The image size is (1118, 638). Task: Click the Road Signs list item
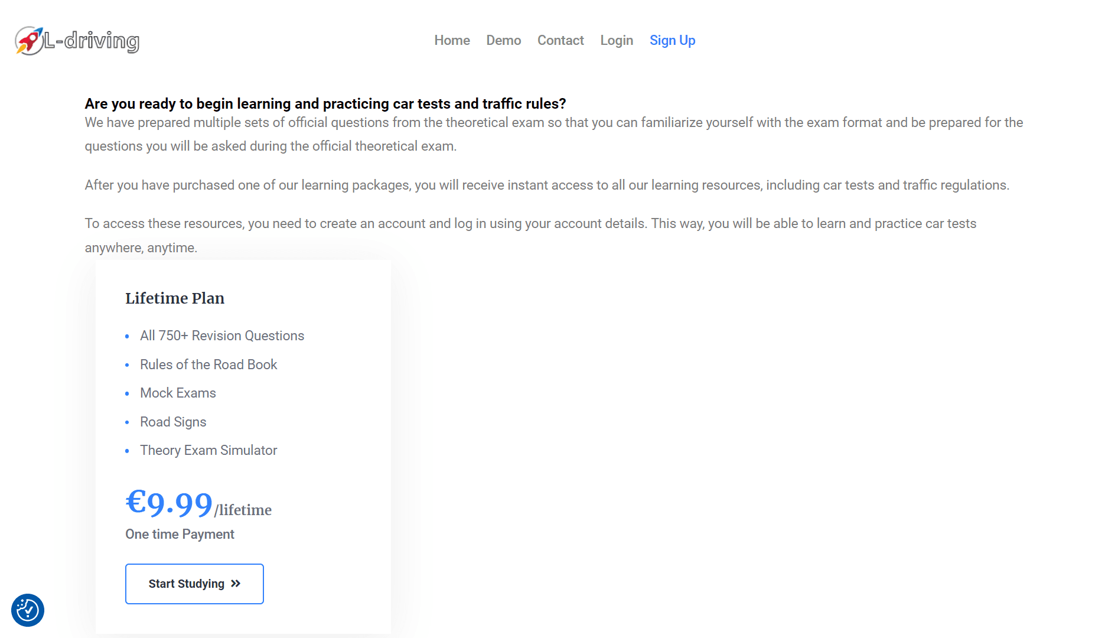(x=173, y=422)
